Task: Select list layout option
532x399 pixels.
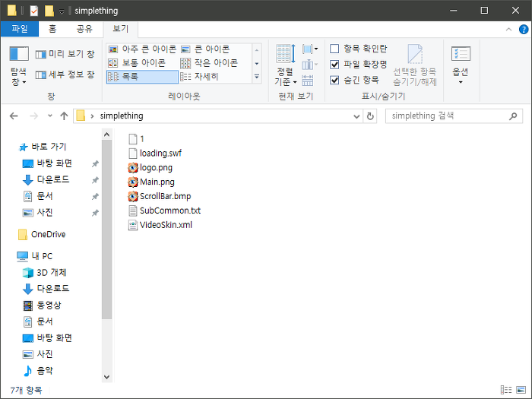Action: coord(142,77)
